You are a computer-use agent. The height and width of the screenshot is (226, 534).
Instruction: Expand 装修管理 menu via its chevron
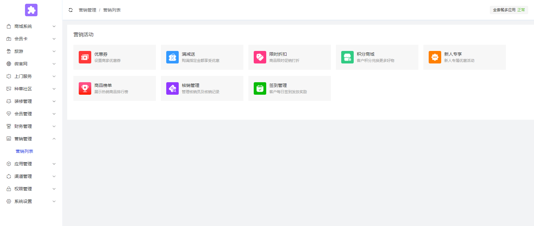click(54, 101)
